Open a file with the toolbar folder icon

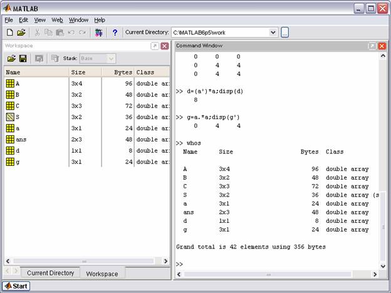click(x=21, y=33)
